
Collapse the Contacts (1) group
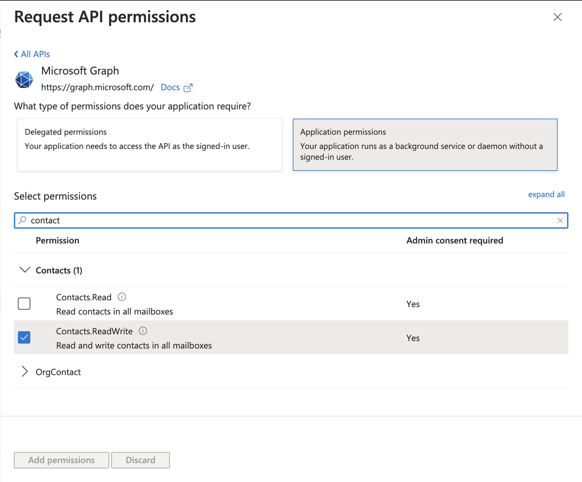(x=25, y=270)
